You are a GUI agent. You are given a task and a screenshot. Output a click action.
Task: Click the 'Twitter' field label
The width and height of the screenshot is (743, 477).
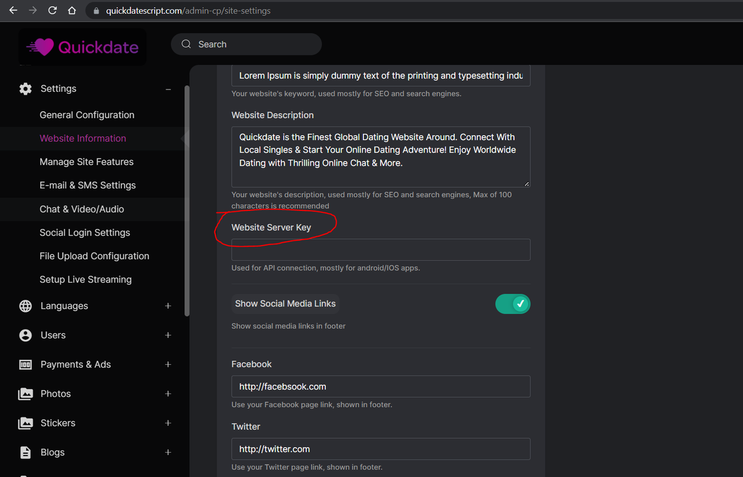[x=246, y=427]
